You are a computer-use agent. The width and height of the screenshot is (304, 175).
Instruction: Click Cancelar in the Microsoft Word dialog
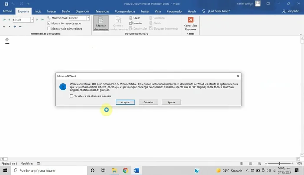coord(148,102)
